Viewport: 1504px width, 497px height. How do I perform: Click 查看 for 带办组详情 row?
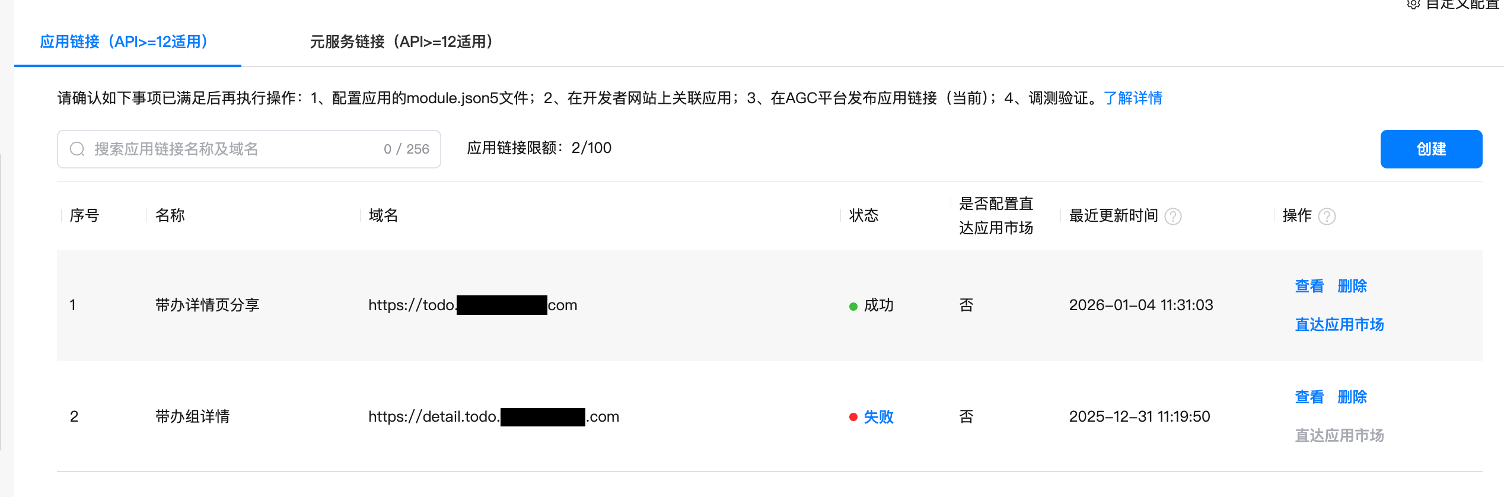click(x=1308, y=397)
